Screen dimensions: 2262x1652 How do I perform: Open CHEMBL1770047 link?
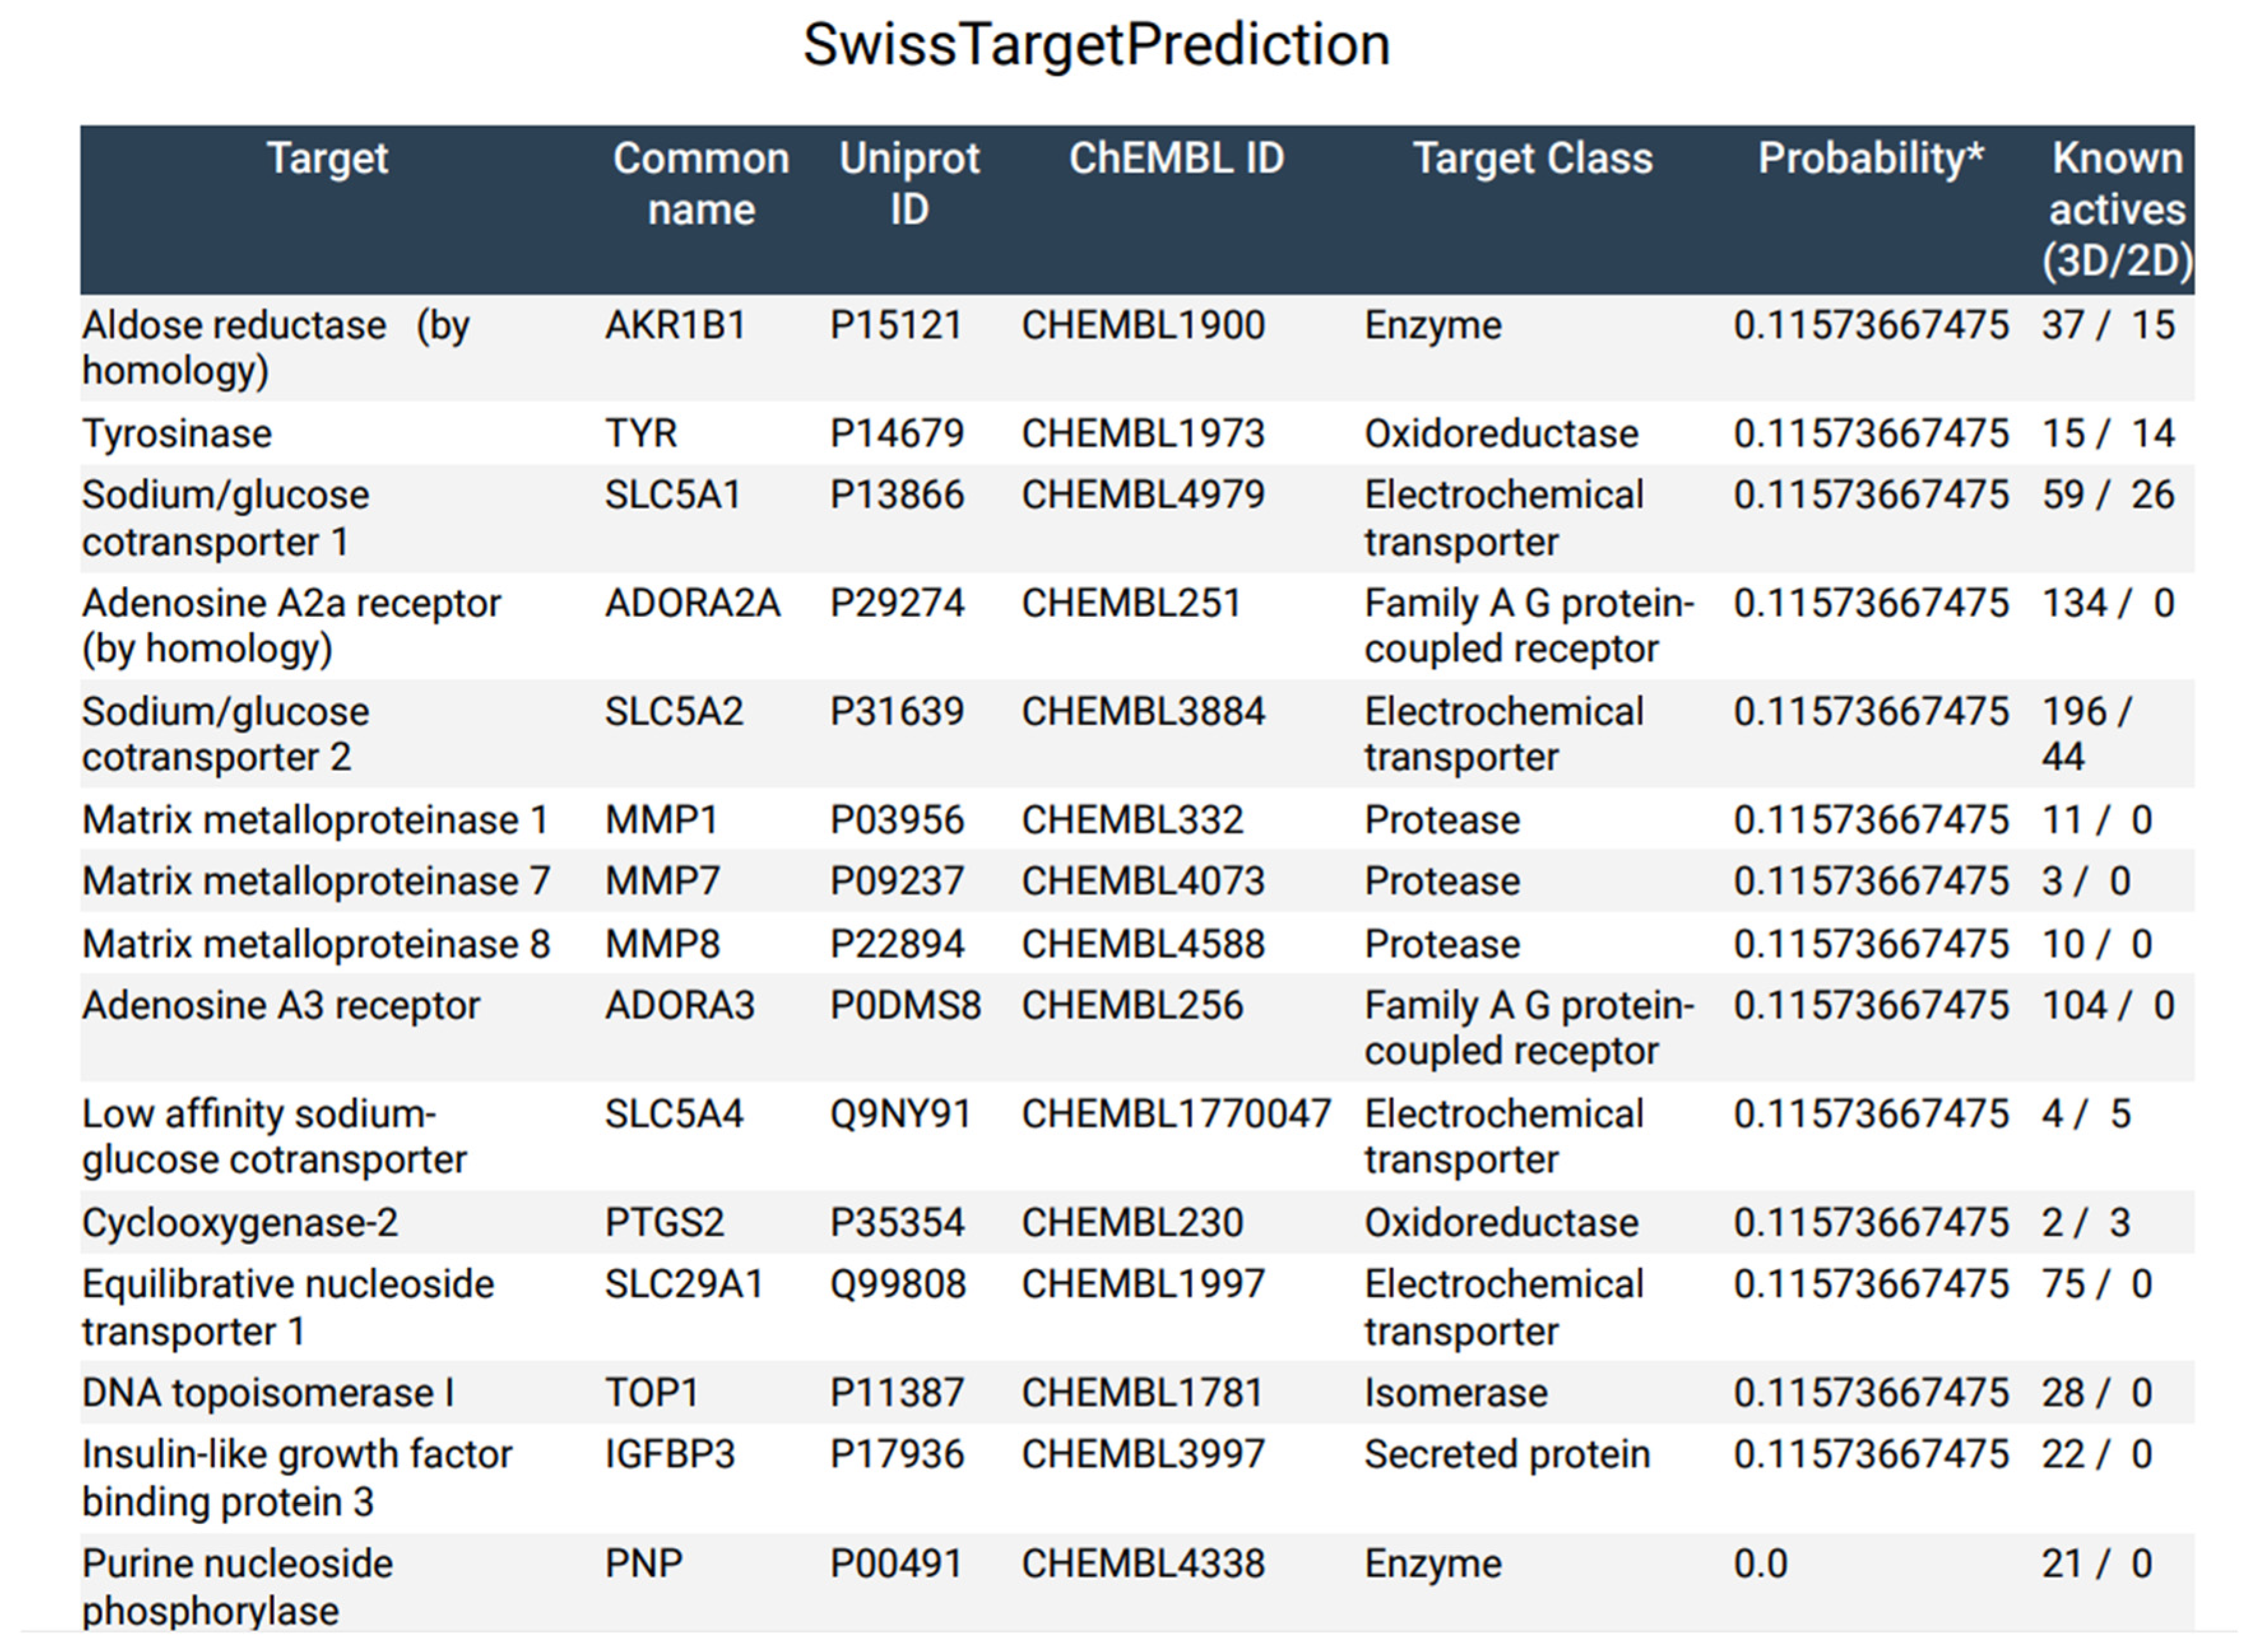point(1176,1113)
